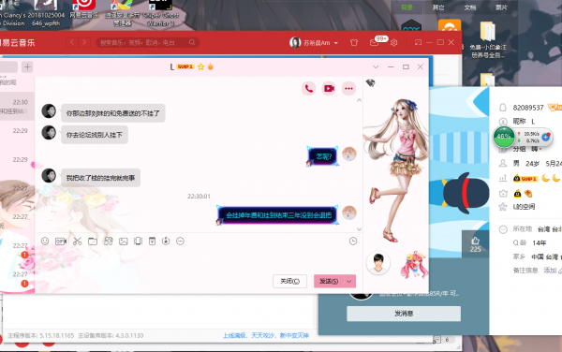Select the GIF sticker tool
Screen dimensions: 562x352
pos(61,242)
